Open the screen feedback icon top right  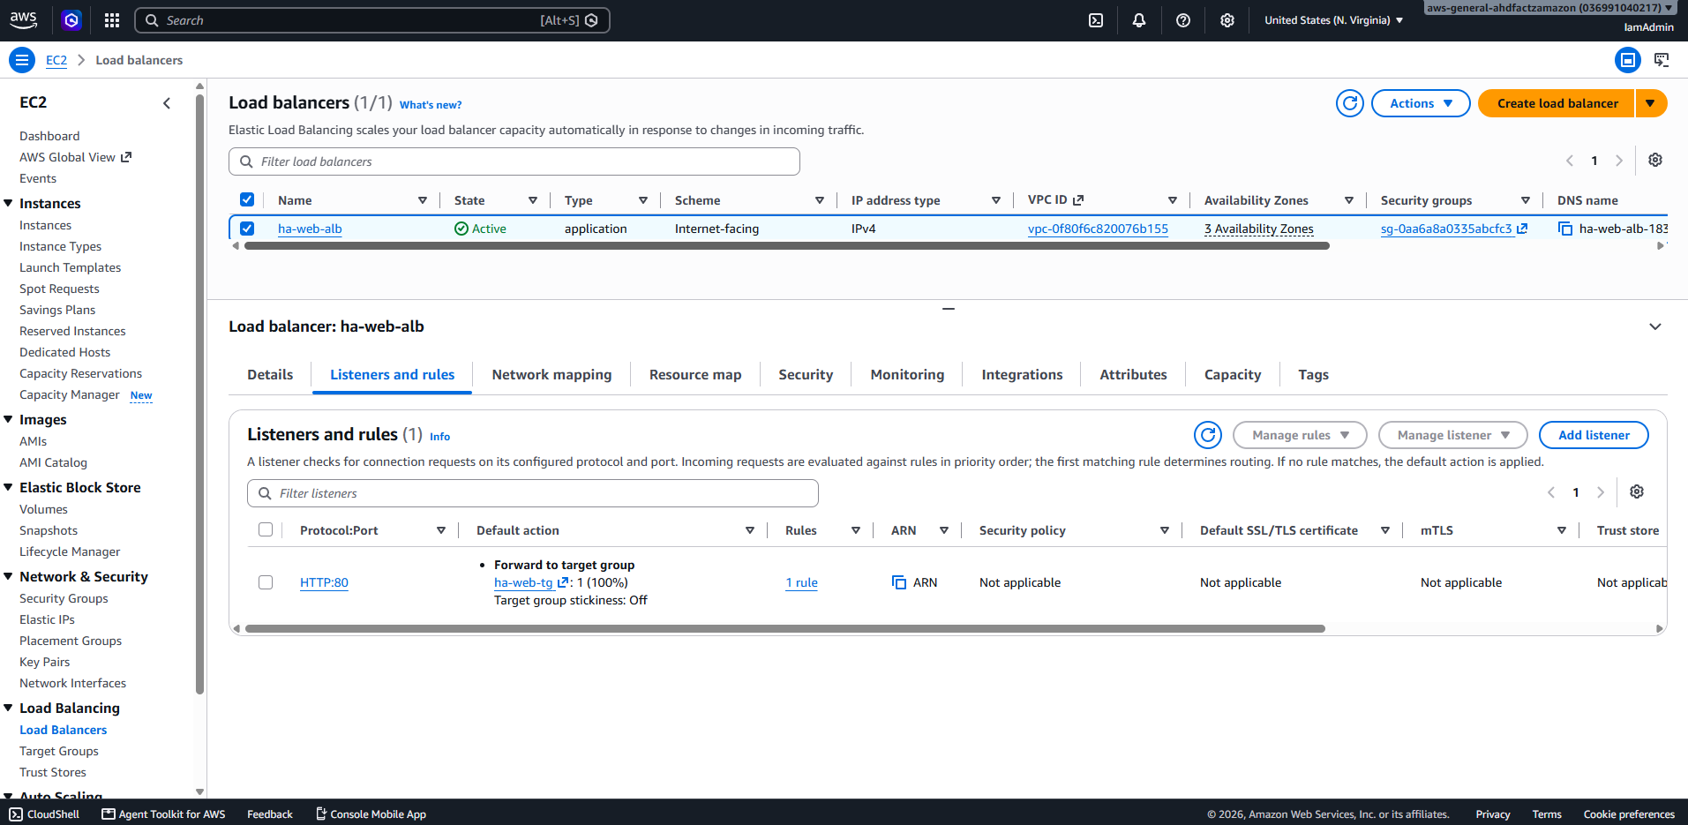click(1662, 60)
